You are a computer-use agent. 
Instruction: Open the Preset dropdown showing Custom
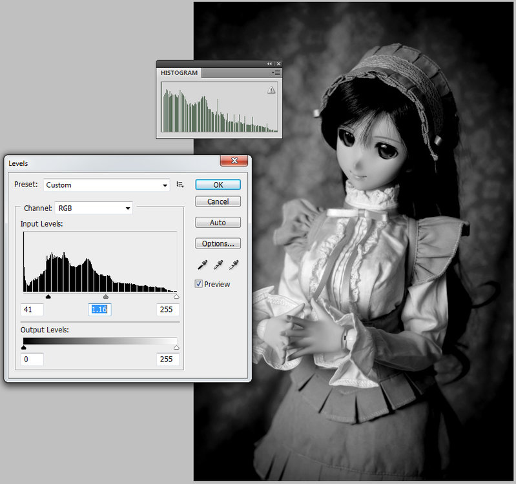[x=107, y=185]
